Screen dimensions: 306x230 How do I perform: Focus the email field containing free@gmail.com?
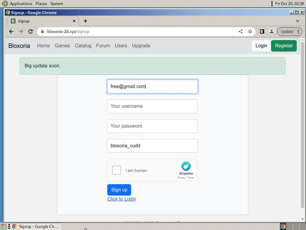tap(152, 87)
